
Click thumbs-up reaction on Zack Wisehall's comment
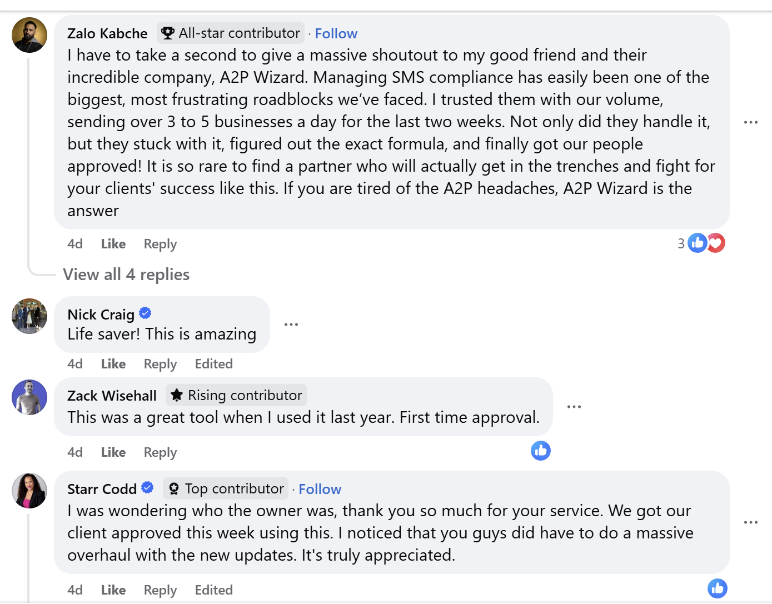point(540,451)
